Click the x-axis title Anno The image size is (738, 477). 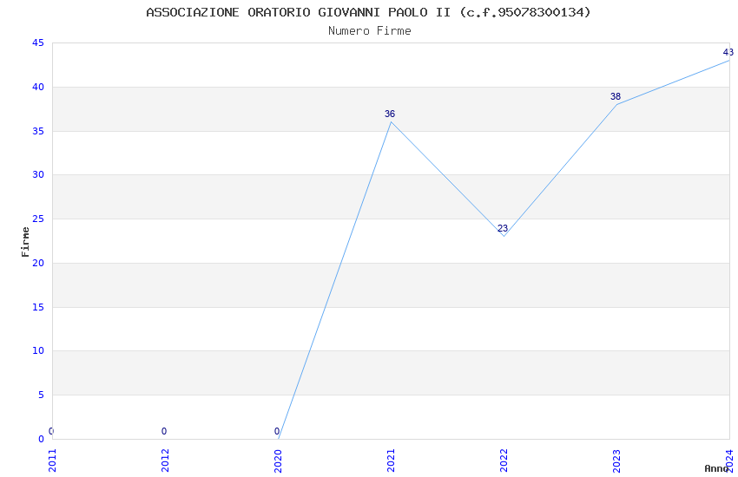[x=716, y=468]
